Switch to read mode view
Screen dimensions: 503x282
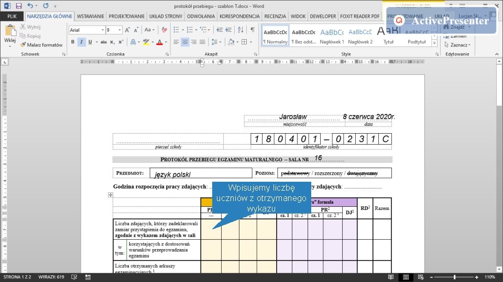click(390, 277)
